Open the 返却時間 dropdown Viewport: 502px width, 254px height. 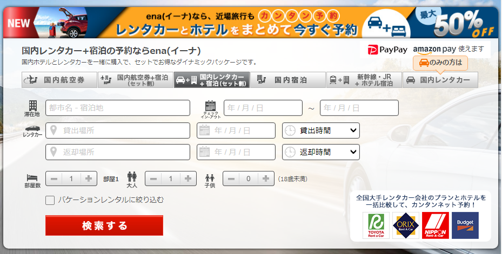pyautogui.click(x=321, y=152)
